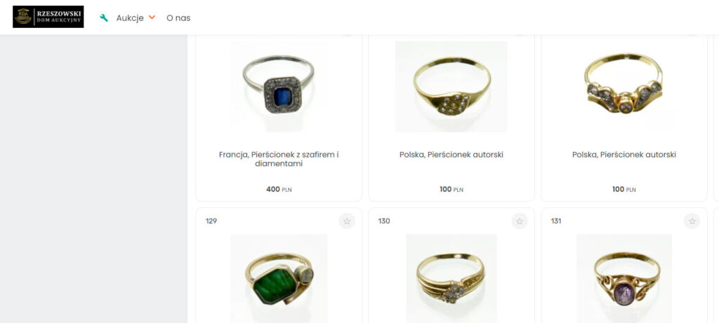Viewport: 719px width, 323px height.
Task: Open middle Polska, Pierścionek autorski title
Action: [x=451, y=155]
